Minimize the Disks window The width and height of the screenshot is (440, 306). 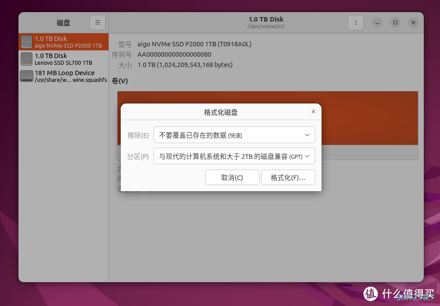(x=377, y=22)
